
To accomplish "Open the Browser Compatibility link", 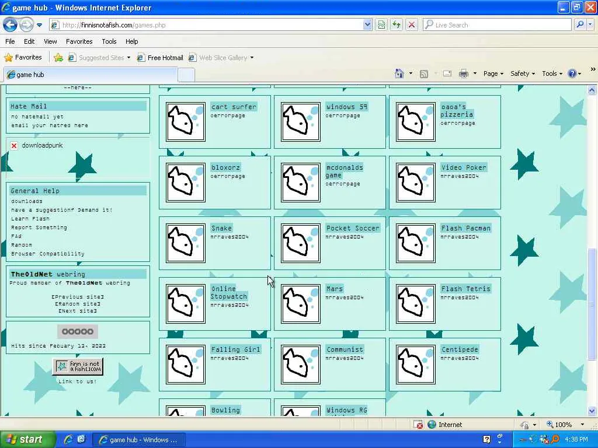I will pyautogui.click(x=48, y=254).
